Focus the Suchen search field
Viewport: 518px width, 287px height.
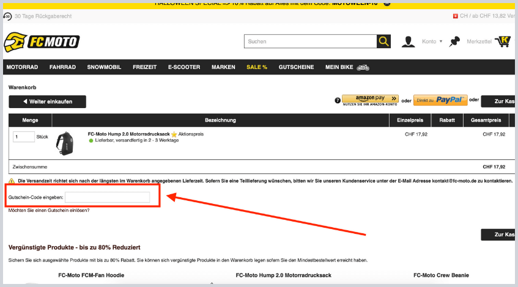click(x=311, y=42)
